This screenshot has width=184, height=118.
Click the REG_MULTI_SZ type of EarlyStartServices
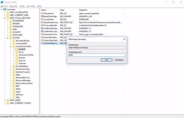(66, 22)
